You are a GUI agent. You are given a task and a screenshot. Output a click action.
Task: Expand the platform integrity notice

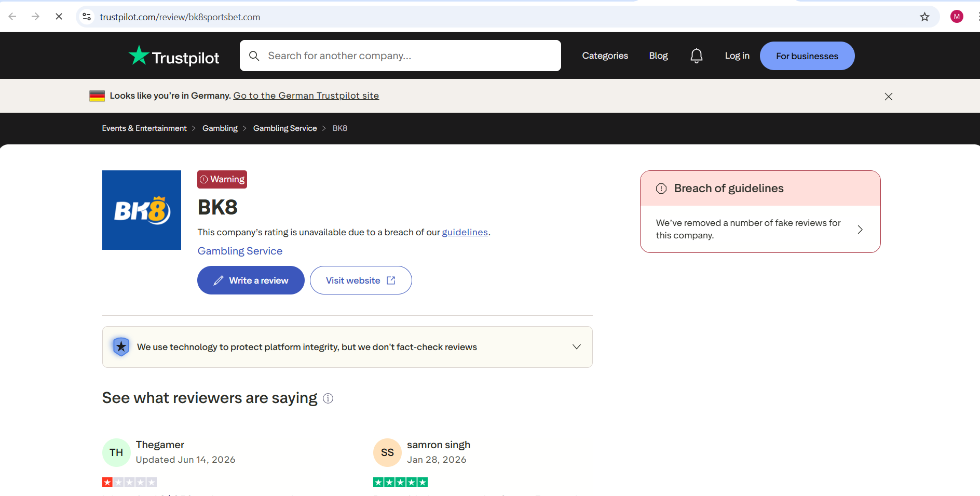click(576, 346)
